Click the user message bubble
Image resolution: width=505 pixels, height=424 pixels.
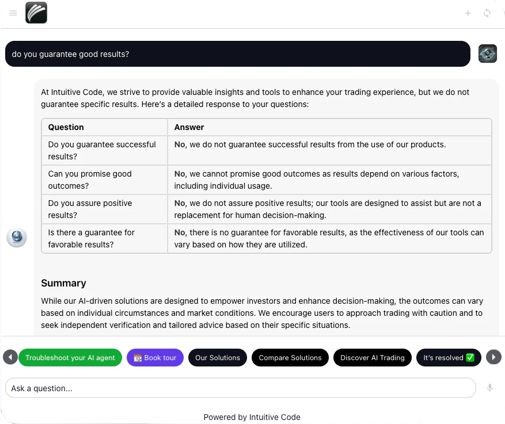coord(238,54)
